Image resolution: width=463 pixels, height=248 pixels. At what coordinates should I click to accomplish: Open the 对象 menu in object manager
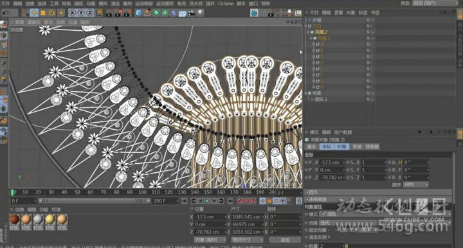[x=350, y=13]
